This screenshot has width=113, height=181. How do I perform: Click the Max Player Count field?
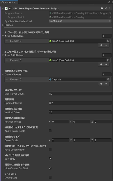pos(80,94)
